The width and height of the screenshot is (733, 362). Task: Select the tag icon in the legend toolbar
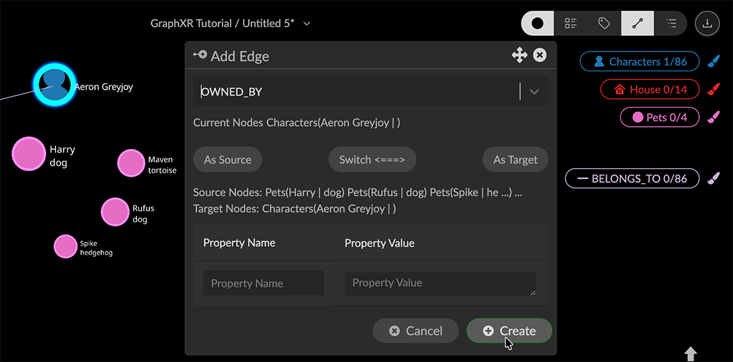[x=604, y=24]
